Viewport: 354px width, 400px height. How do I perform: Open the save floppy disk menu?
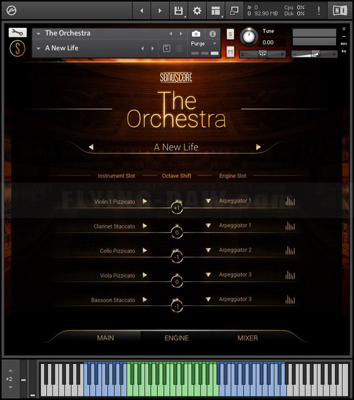pos(178,11)
